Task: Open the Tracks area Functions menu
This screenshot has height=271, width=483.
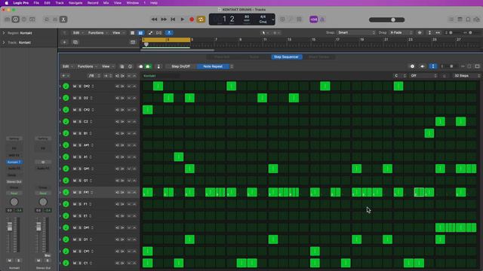Action: coord(97,33)
